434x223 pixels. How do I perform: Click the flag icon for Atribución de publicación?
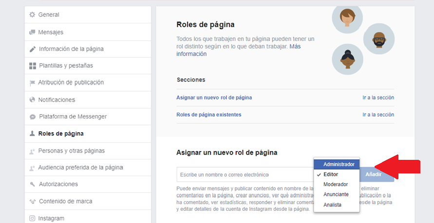(32, 83)
